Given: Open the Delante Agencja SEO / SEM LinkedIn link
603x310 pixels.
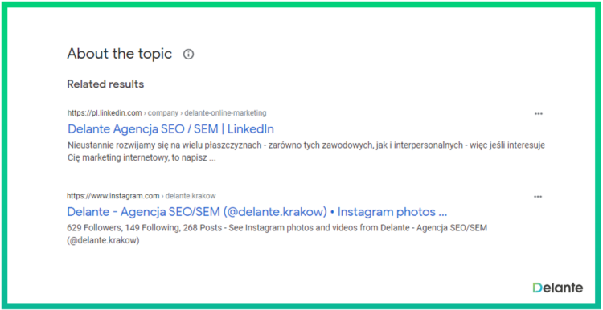Looking at the screenshot, I should point(170,129).
